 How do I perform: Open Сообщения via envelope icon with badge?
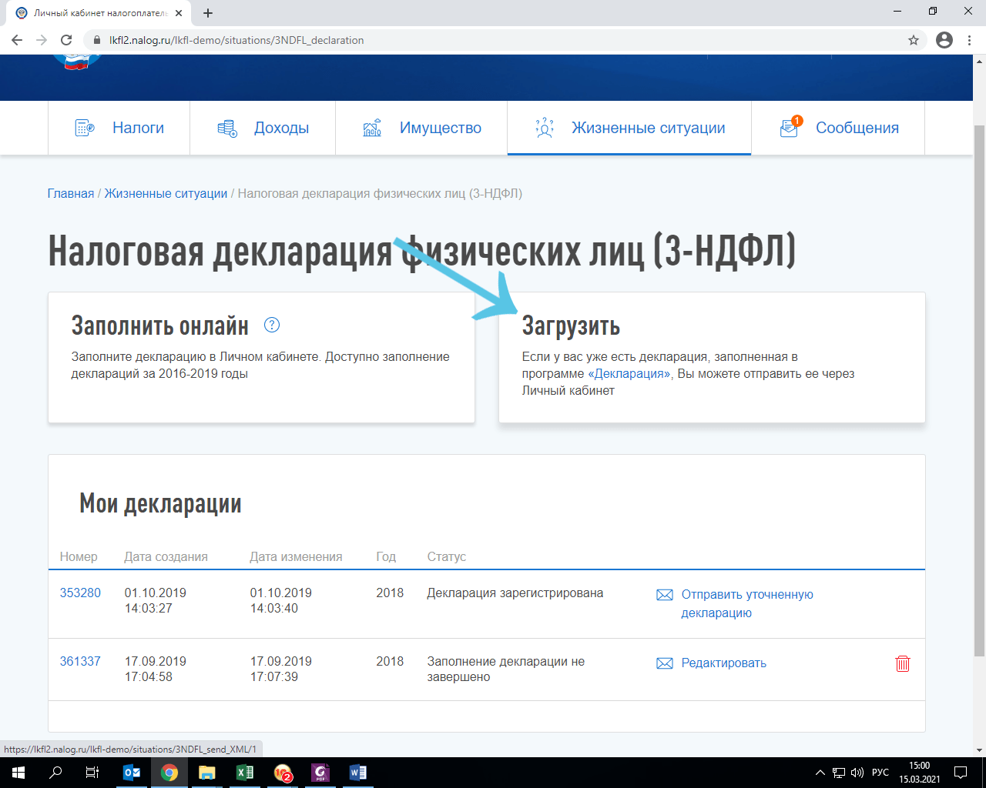[x=788, y=128]
